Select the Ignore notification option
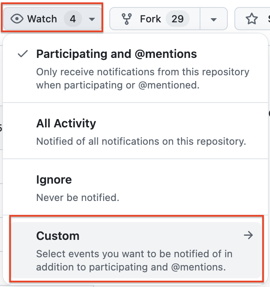The width and height of the screenshot is (270, 287). 54,179
